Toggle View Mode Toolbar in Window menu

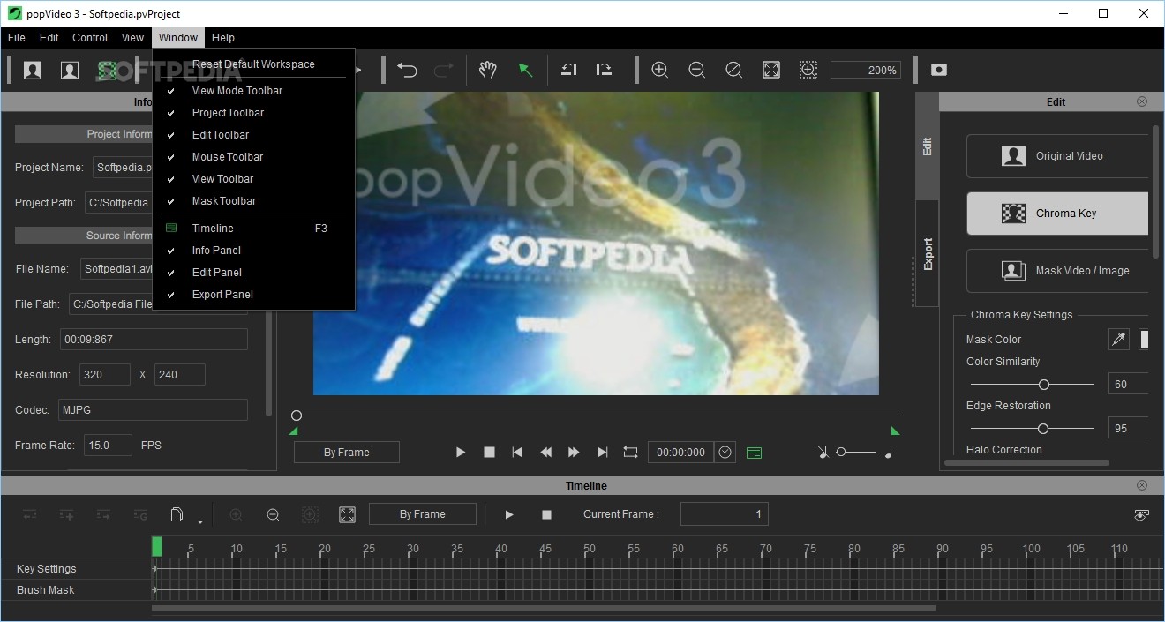point(253,91)
